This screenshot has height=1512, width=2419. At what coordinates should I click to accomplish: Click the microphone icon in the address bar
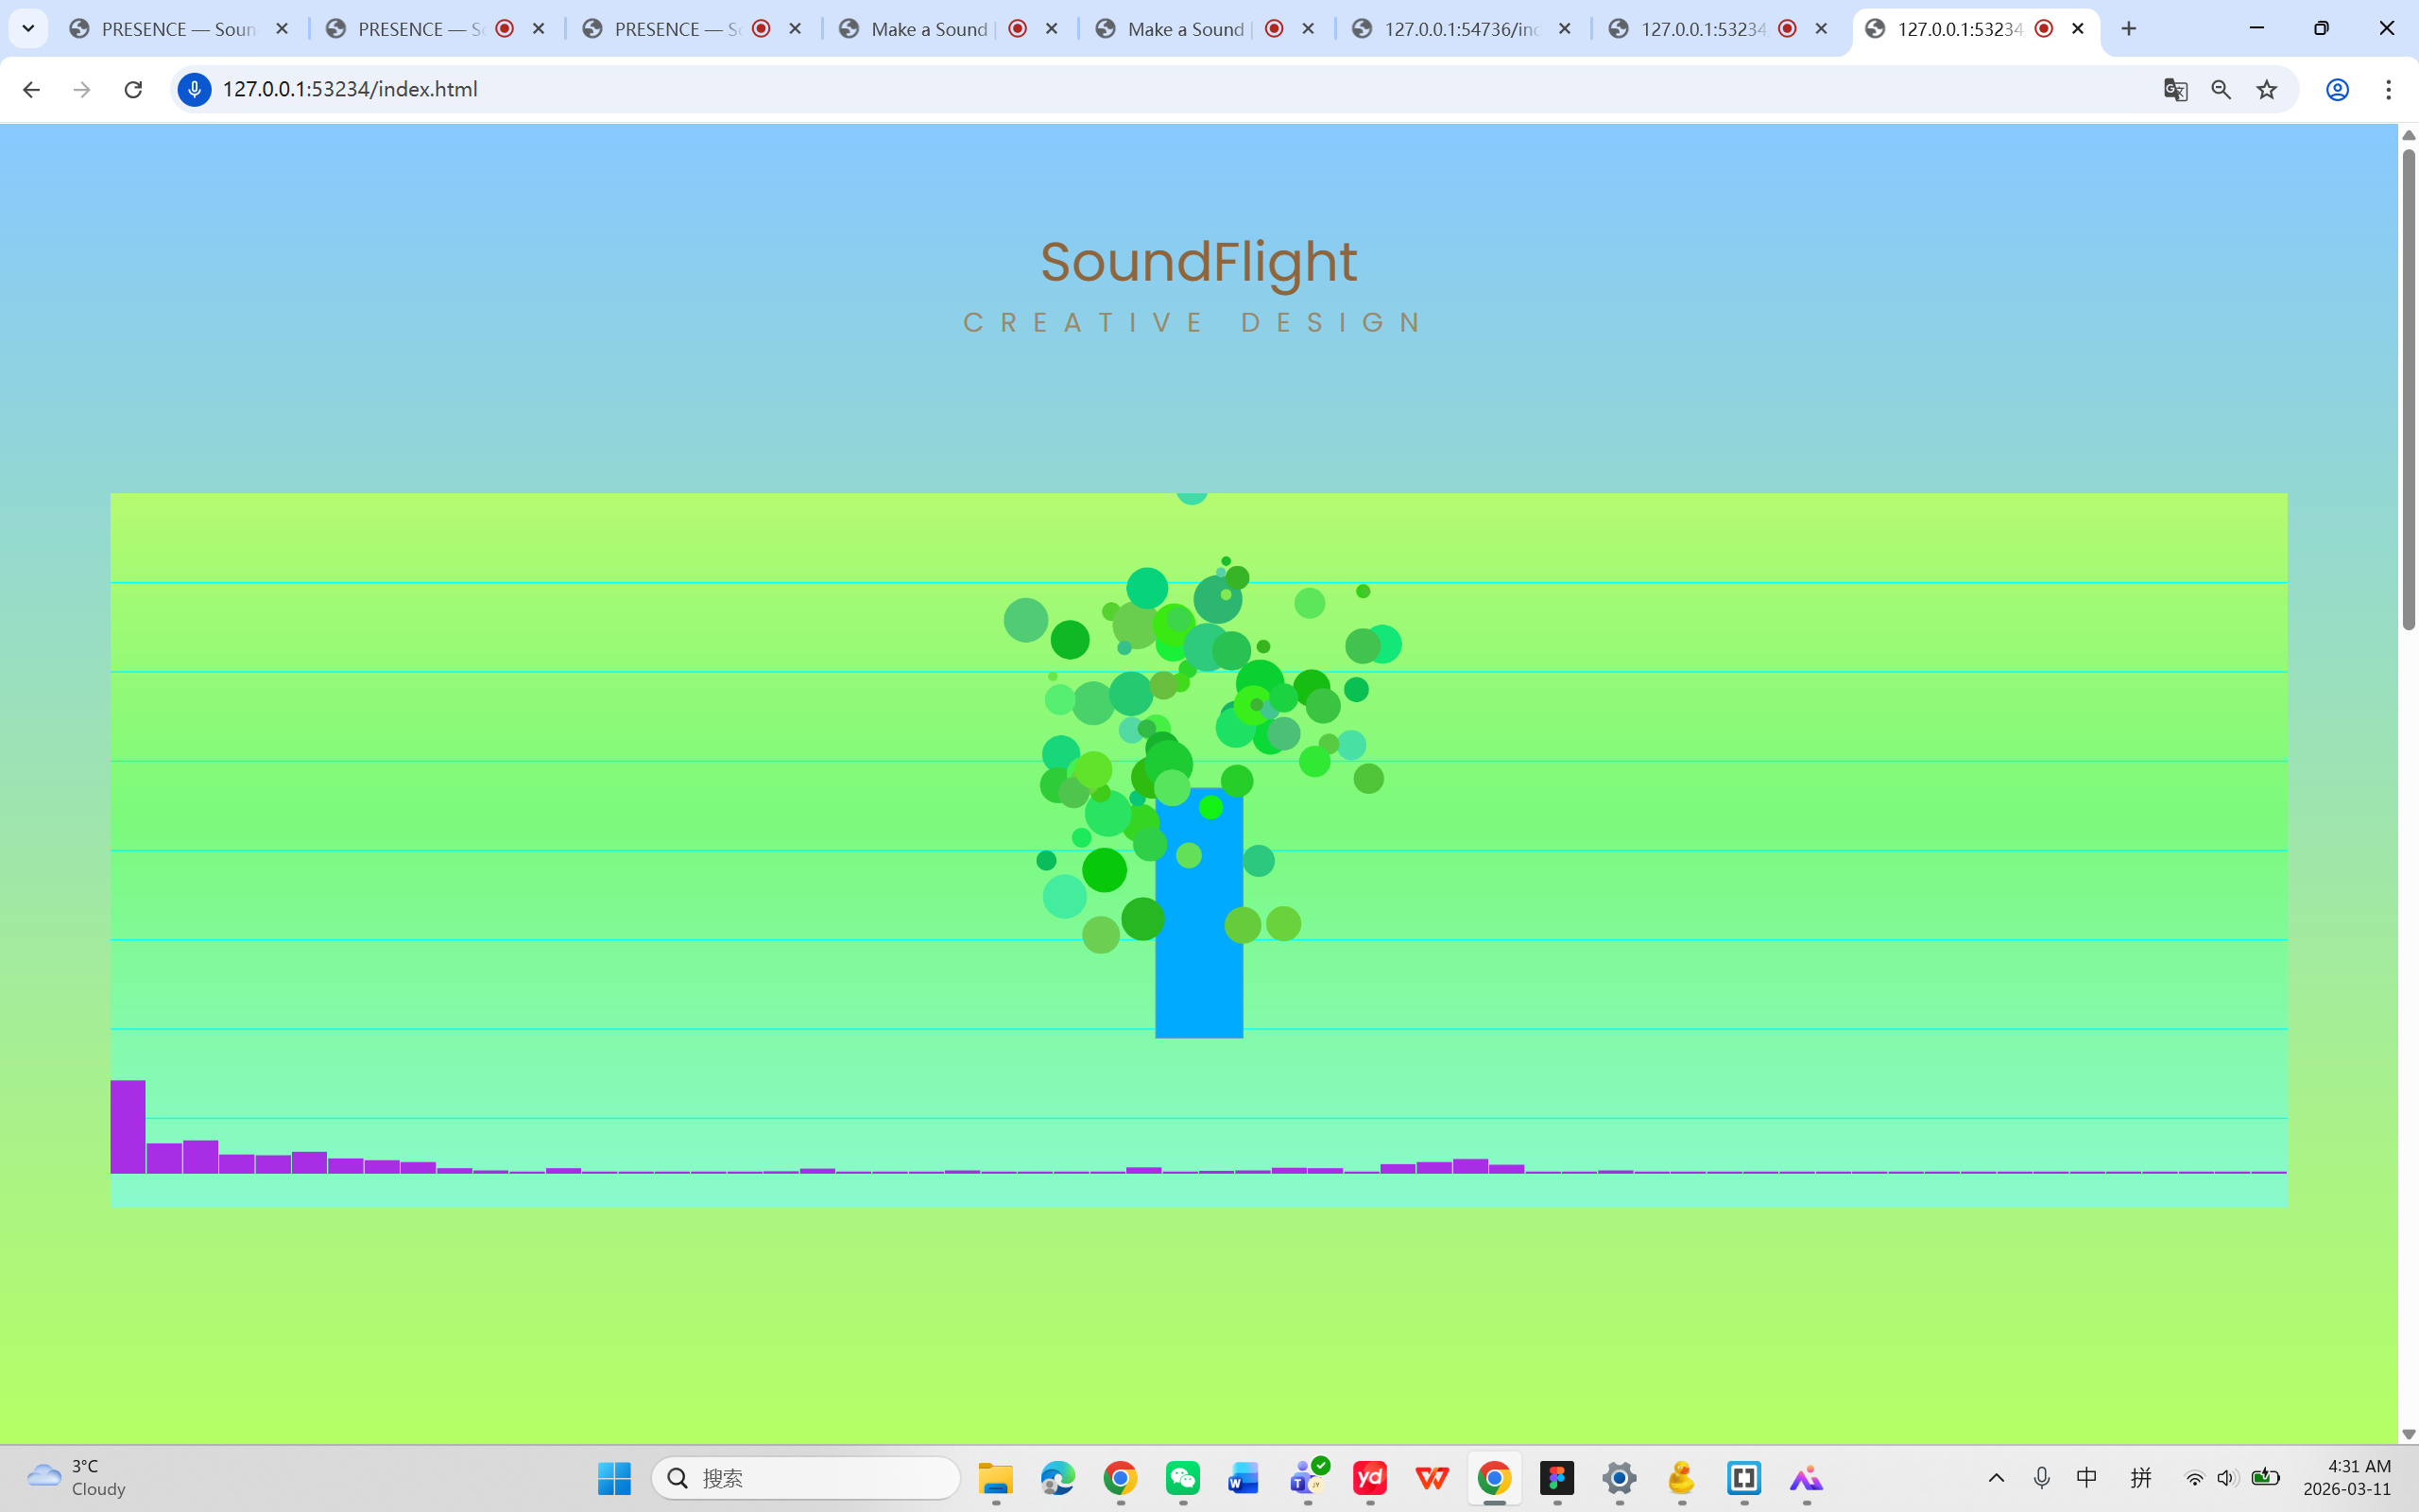pos(193,89)
